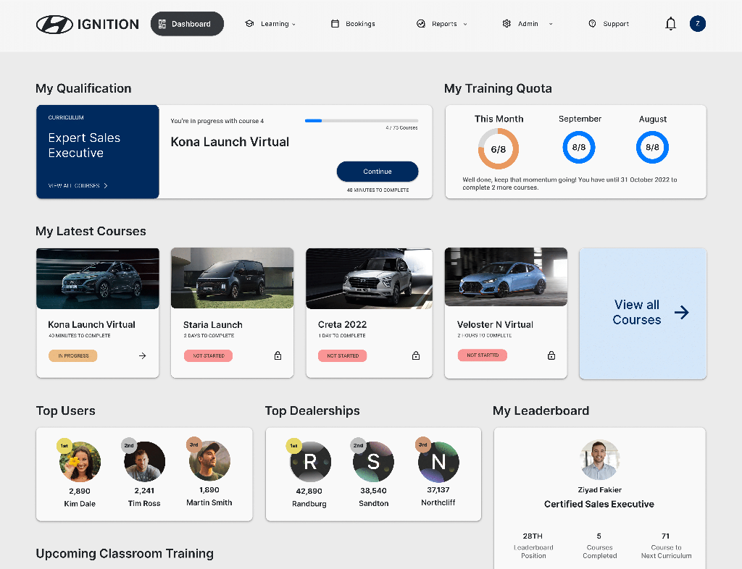
Task: Click the Staria Launch course title
Action: 213,324
